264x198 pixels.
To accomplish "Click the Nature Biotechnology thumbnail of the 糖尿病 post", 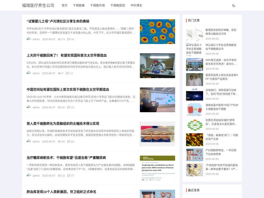I will pos(157,168).
